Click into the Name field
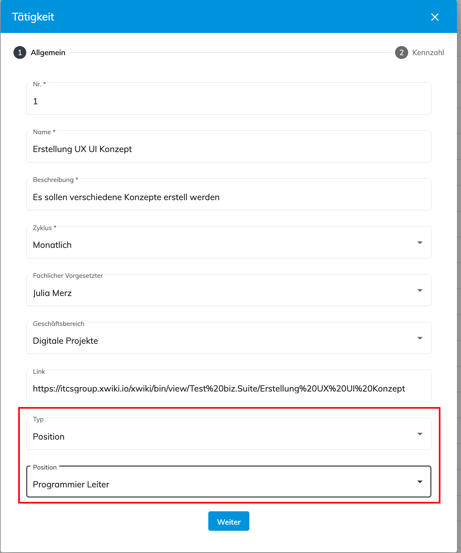 click(229, 147)
